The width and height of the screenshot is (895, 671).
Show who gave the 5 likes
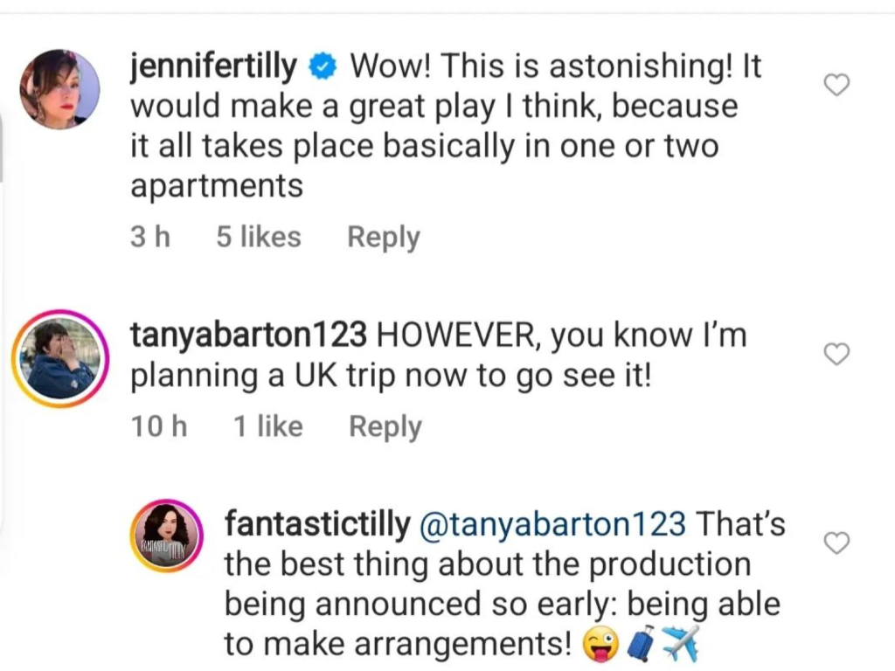[259, 237]
